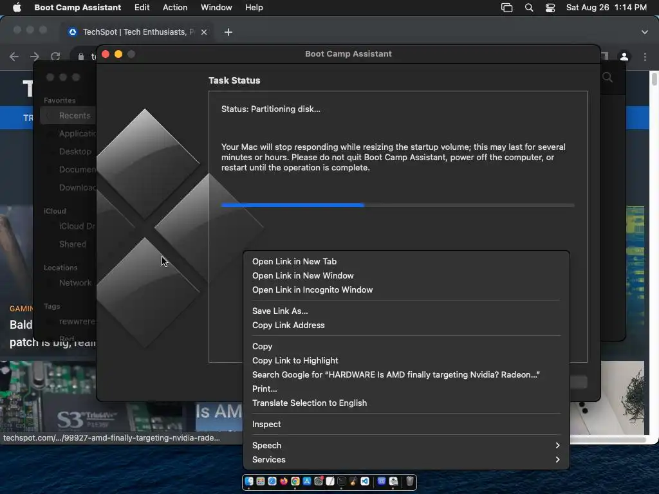
Task: Open a new Chrome tab
Action: coord(228,32)
